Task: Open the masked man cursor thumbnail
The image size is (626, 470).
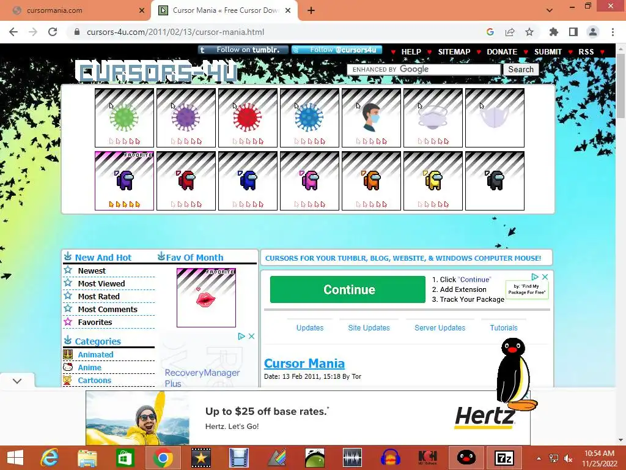Action: (x=371, y=118)
